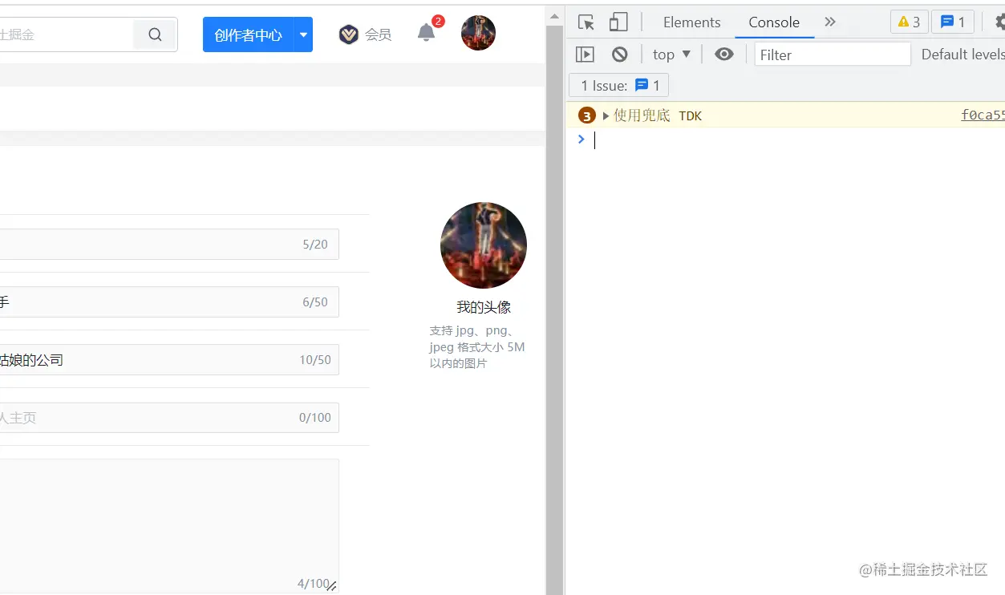Click the 1 Issue button

point(618,86)
